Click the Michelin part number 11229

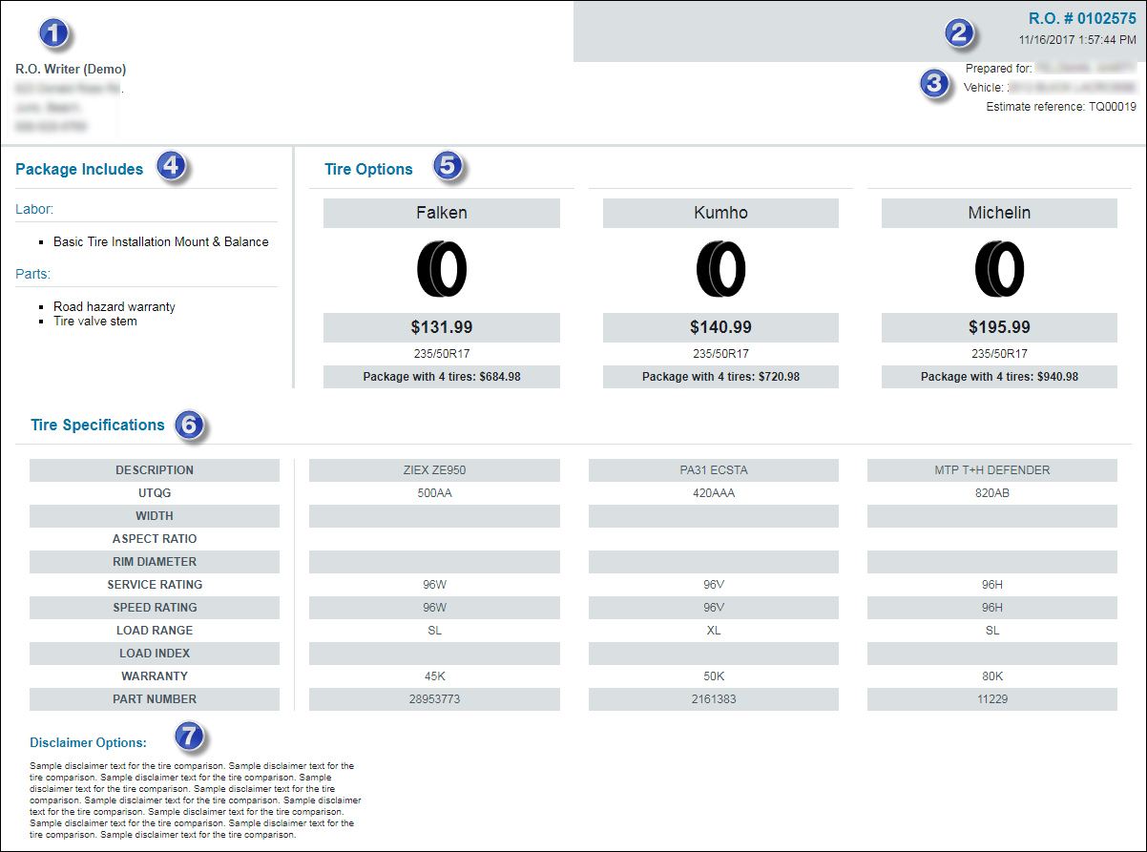click(991, 699)
